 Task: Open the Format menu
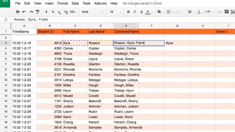pos(62,3)
